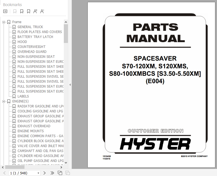Screen dimensions: 217x176
Task: Decrease bookmark text size
Action: [42, 11]
